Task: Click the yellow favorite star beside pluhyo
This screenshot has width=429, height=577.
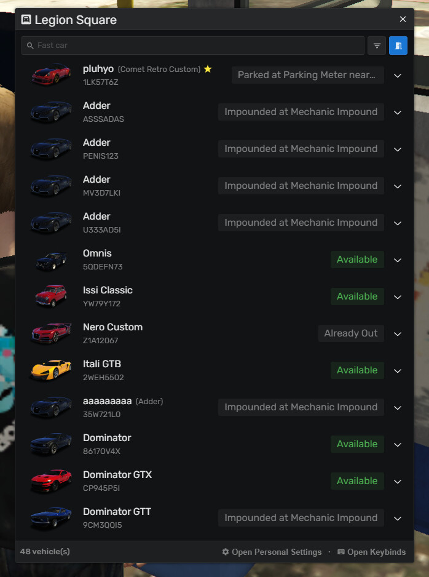Action: tap(208, 69)
